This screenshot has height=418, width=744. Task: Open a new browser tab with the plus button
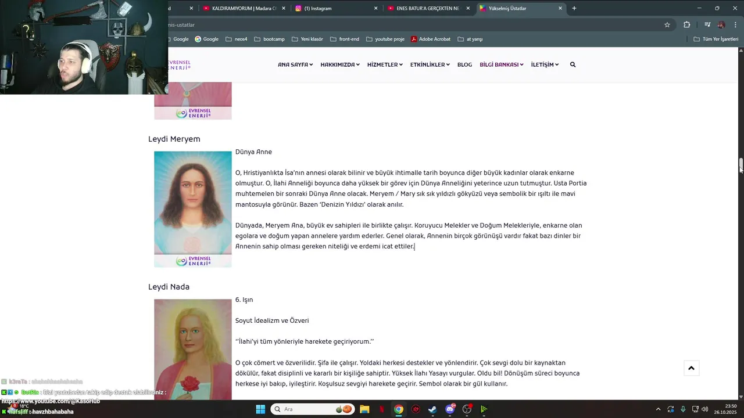click(574, 8)
